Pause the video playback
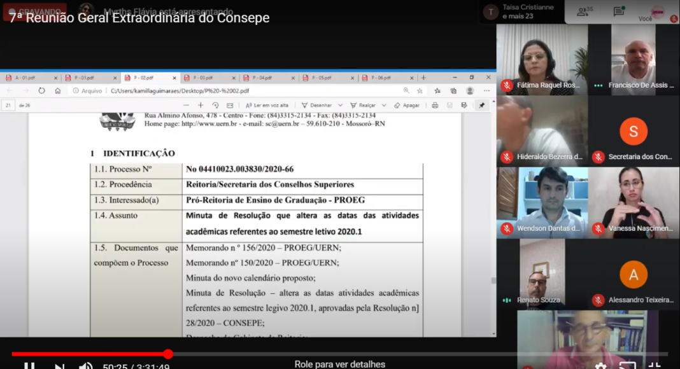 29,366
